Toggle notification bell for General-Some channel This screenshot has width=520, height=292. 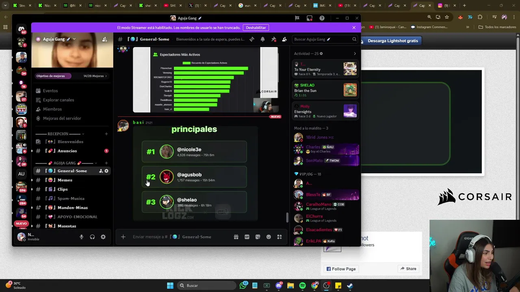263,39
